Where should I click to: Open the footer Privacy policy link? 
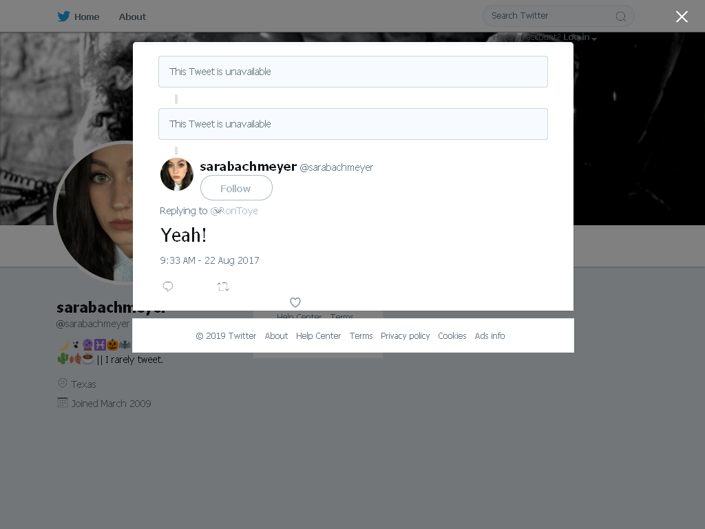coord(405,336)
